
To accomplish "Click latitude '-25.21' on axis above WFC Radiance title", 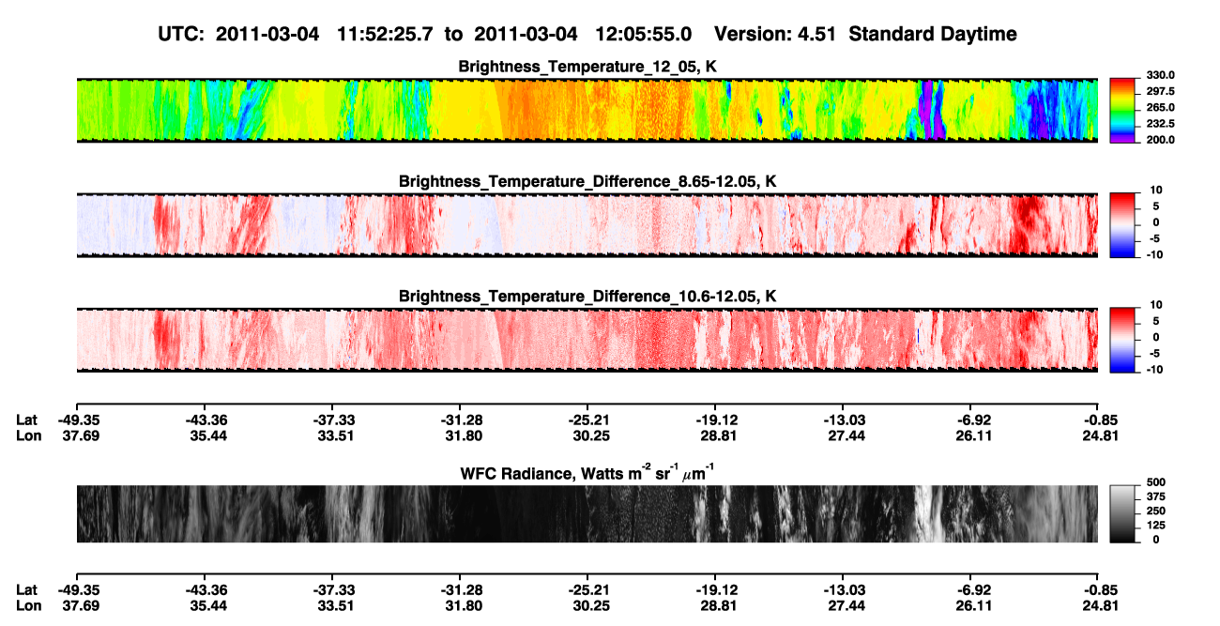I will 587,420.
